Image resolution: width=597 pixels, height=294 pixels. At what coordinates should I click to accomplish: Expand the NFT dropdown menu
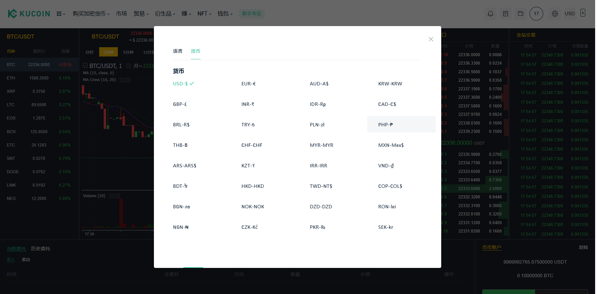coord(204,14)
